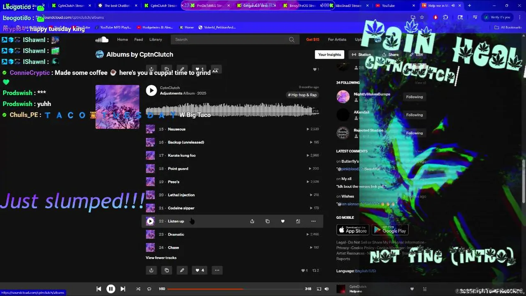526x296 pixels.
Task: Open the Home tab in SoundCloud
Action: click(122, 39)
